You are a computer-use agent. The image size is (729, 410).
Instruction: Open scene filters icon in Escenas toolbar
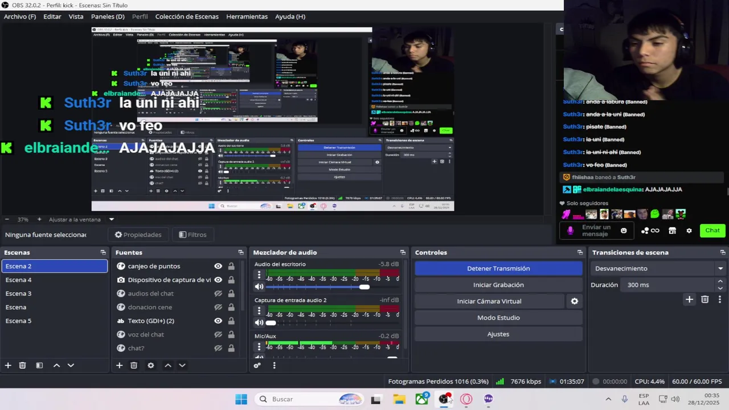coord(39,365)
